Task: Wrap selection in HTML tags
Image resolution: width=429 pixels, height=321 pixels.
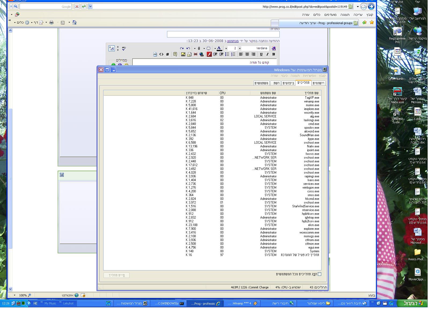Action: coord(161,54)
